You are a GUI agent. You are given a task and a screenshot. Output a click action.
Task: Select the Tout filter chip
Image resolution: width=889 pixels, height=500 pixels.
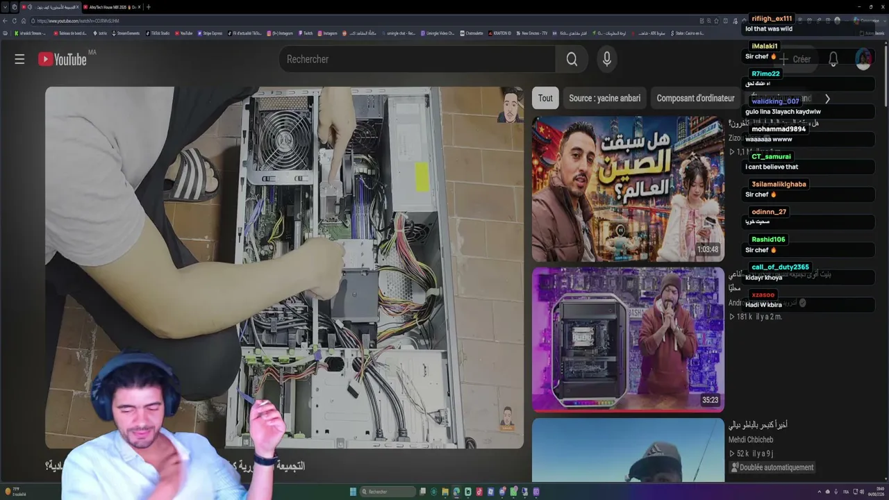click(x=545, y=98)
